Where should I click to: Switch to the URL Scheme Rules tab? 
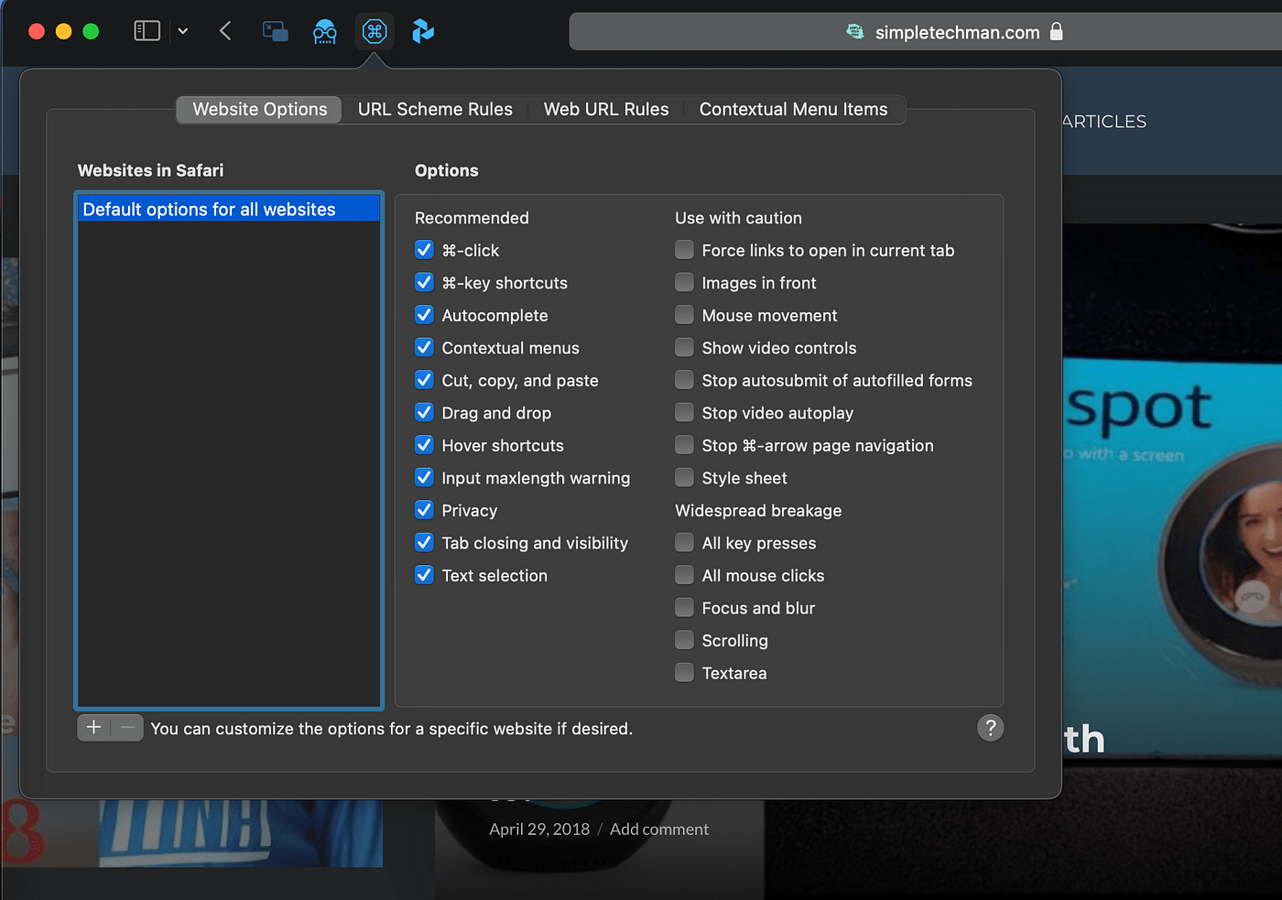point(434,109)
